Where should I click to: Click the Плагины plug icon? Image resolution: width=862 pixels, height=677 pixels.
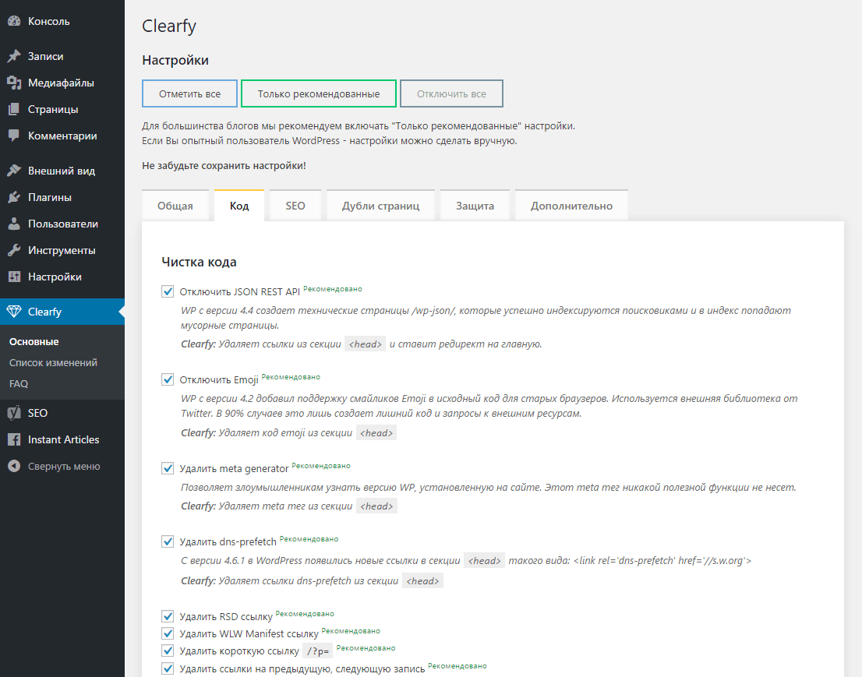tap(14, 197)
